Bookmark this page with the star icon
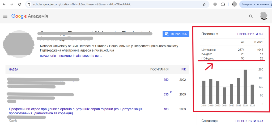Screen dimensions: 272x125 pos(204,4)
